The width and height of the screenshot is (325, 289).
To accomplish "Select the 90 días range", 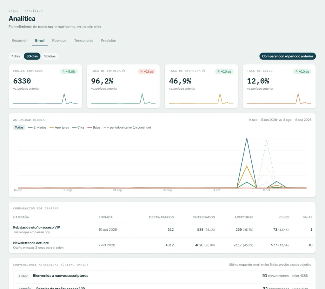I will point(50,56).
